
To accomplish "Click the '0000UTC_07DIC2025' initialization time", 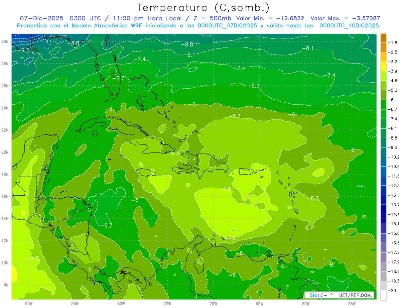I will coord(227,26).
